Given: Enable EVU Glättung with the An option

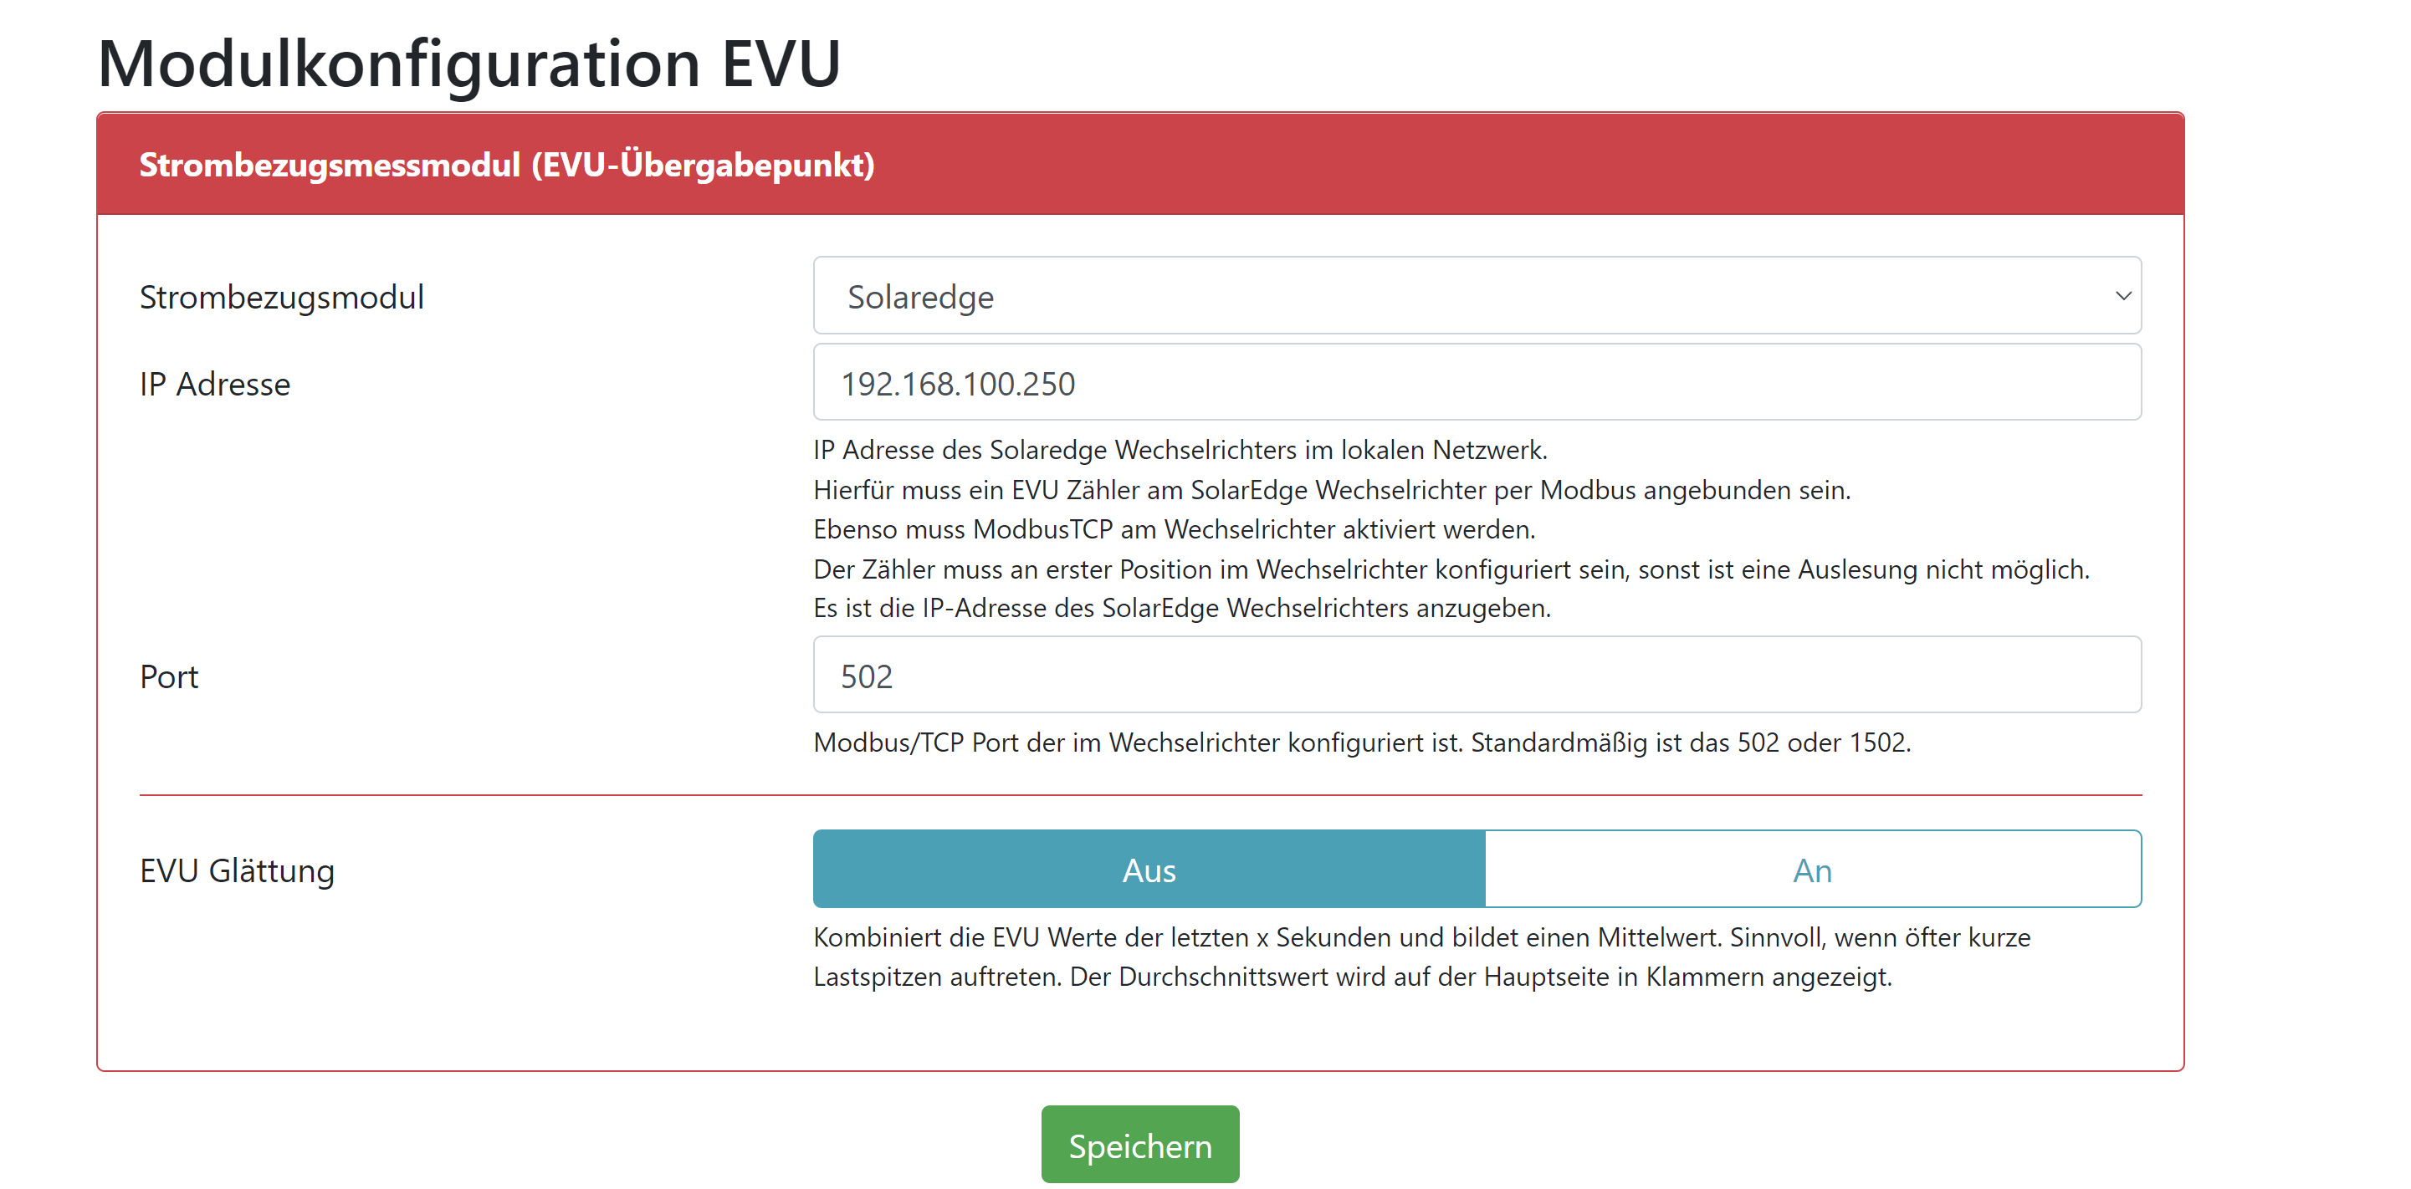Looking at the screenshot, I should pyautogui.click(x=1811, y=869).
